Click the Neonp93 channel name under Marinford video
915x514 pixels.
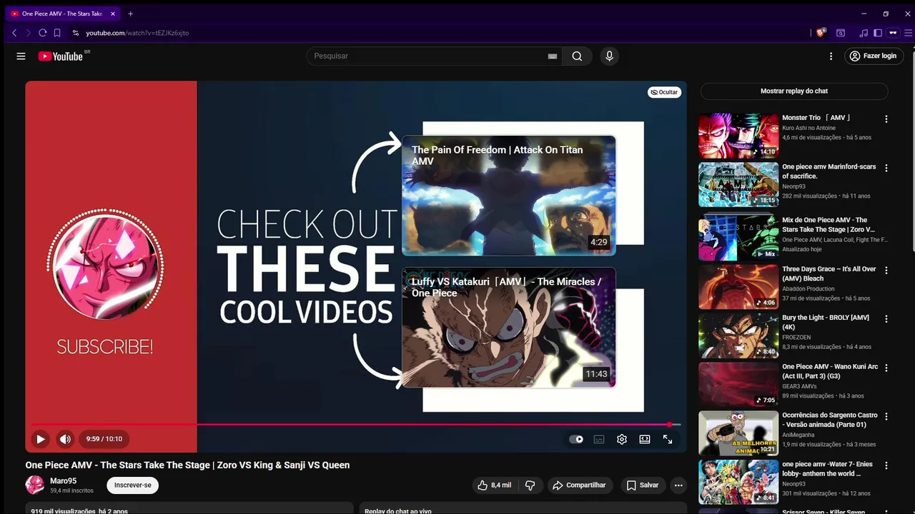pyautogui.click(x=793, y=186)
